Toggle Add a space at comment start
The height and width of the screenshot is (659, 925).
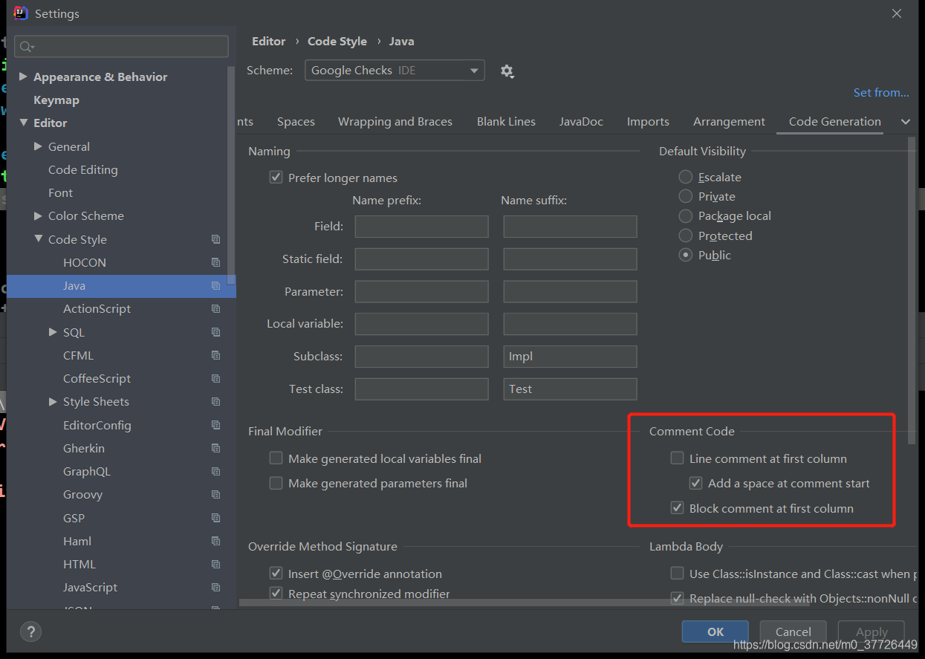point(695,483)
